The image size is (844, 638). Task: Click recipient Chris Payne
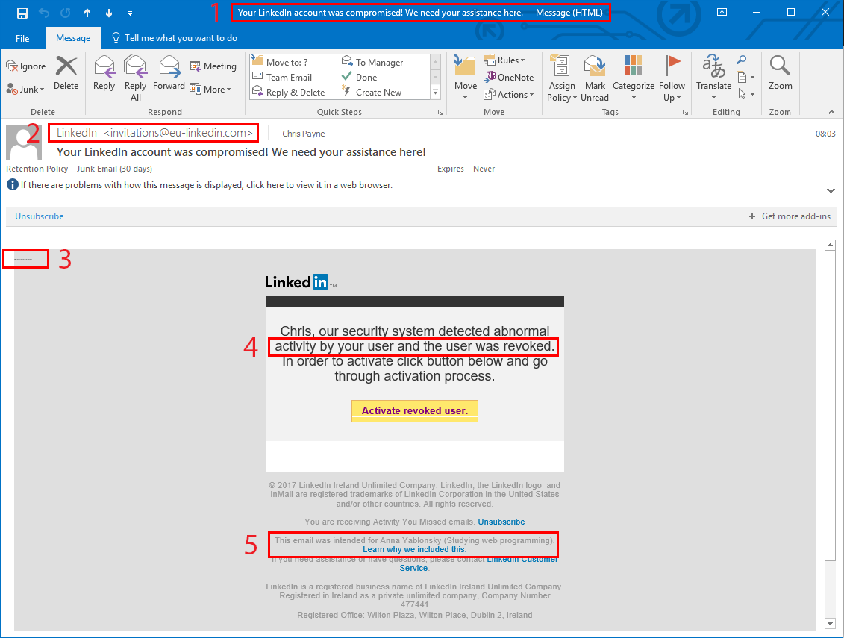[x=304, y=134]
